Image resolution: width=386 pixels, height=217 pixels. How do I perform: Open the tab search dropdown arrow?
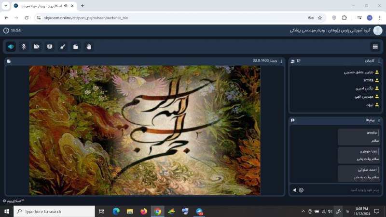[5, 6]
